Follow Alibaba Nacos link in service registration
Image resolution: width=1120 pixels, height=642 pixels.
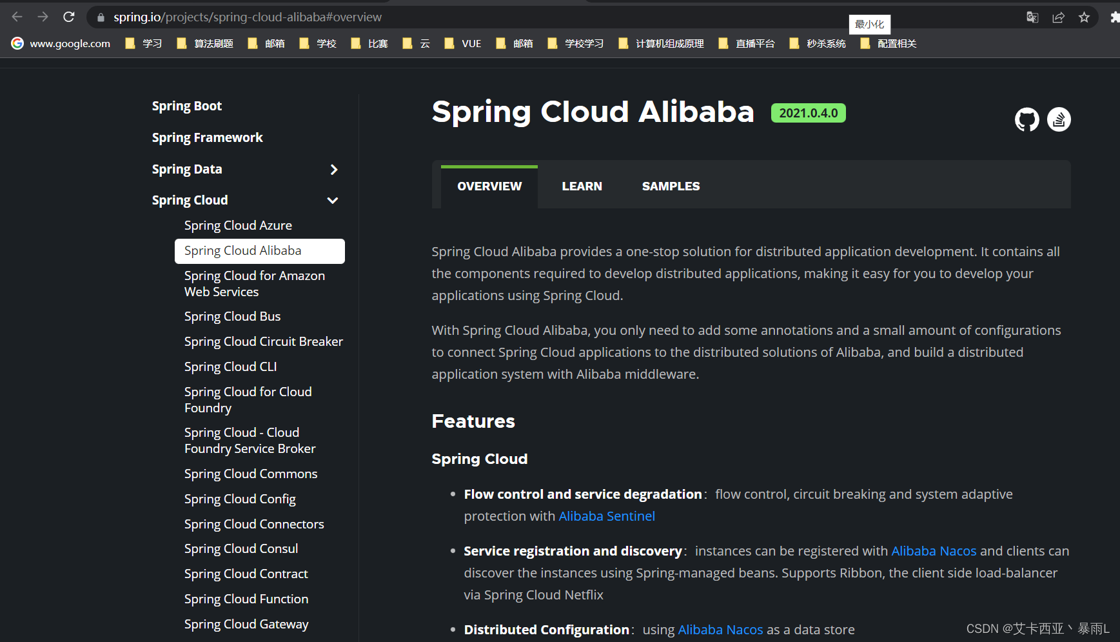coord(934,551)
